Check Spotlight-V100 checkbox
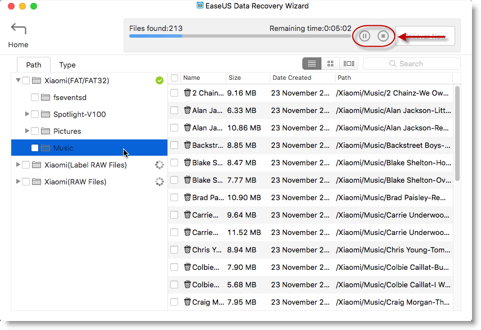 coord(35,114)
